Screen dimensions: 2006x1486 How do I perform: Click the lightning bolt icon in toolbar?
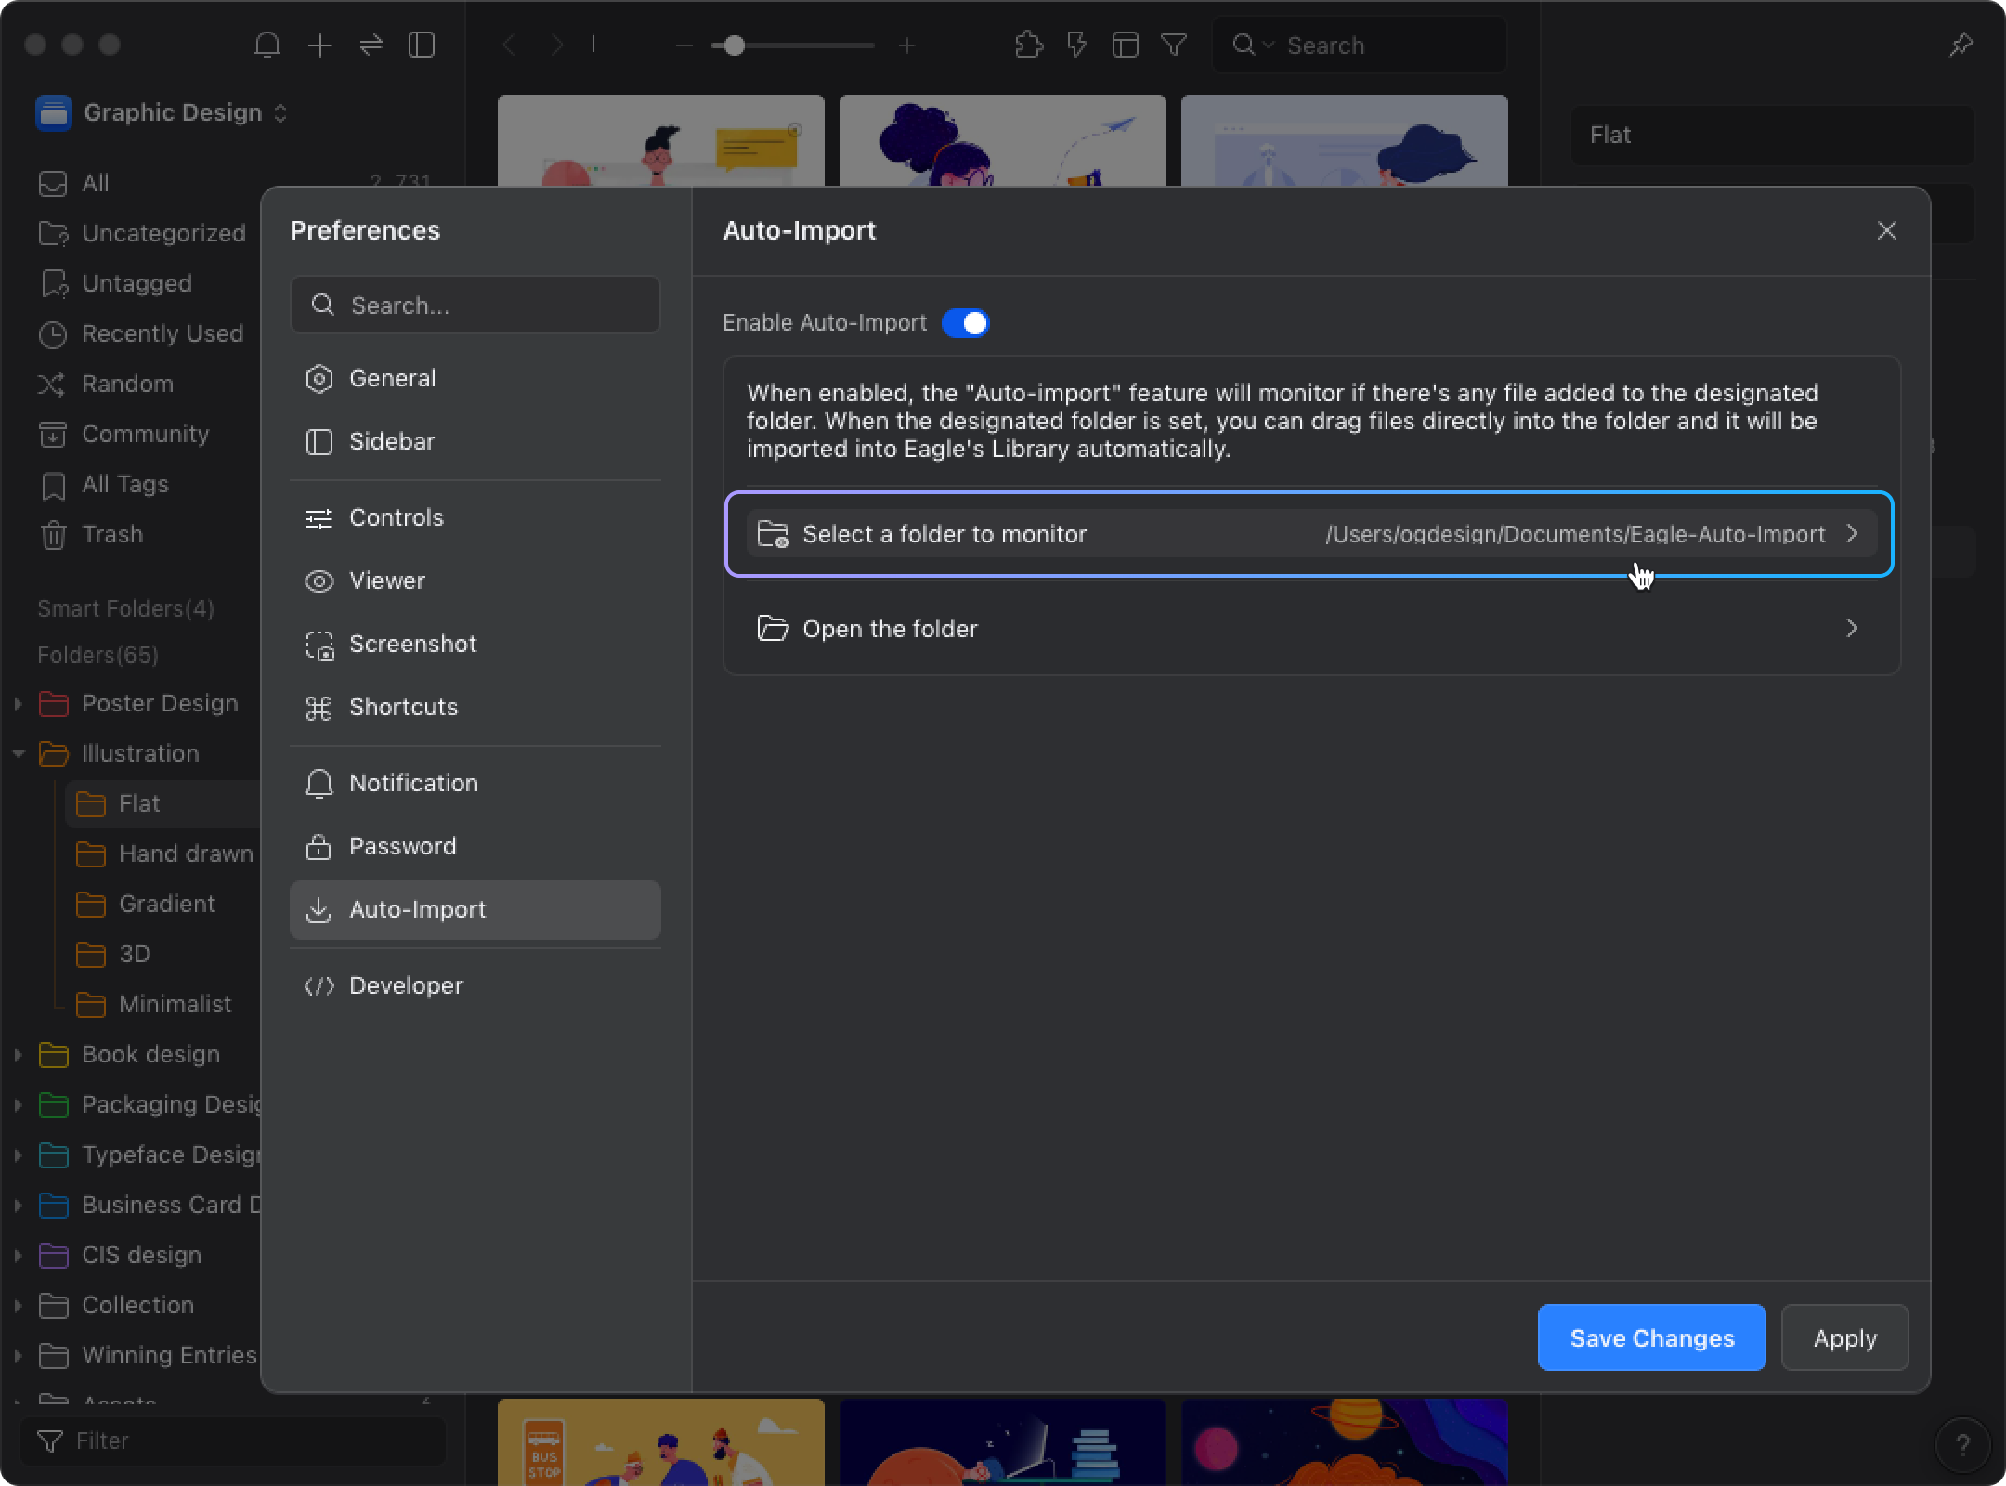pos(1077,46)
